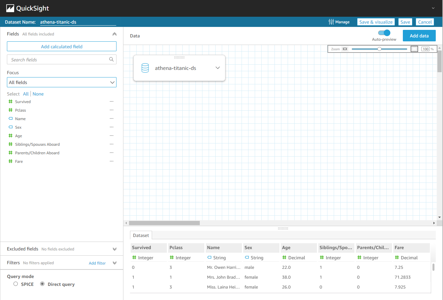Switch to the Dataset tab
This screenshot has height=300, width=443.
click(x=141, y=235)
